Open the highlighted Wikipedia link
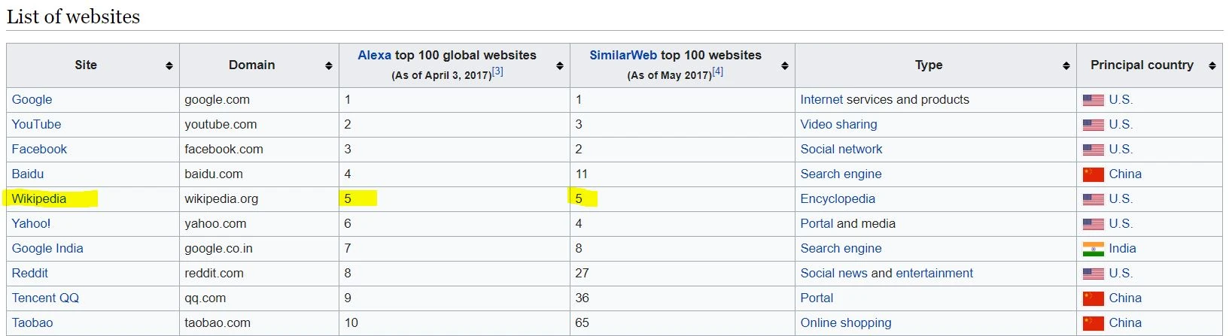1232x336 pixels. click(x=39, y=198)
